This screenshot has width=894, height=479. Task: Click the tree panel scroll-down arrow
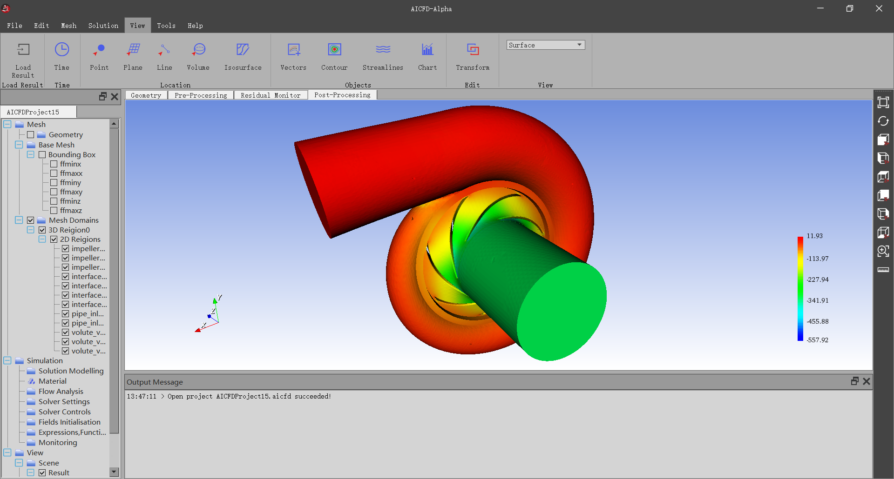tap(114, 472)
